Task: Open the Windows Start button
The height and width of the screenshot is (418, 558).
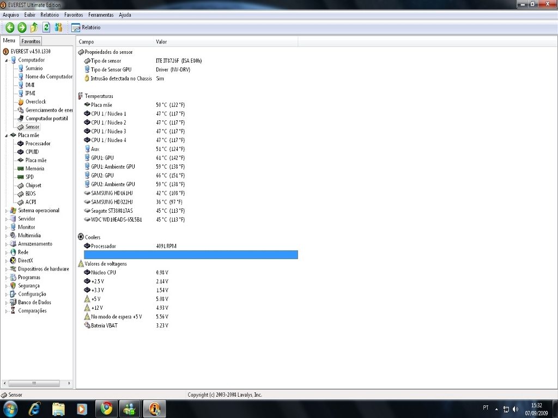Action: tap(9, 409)
